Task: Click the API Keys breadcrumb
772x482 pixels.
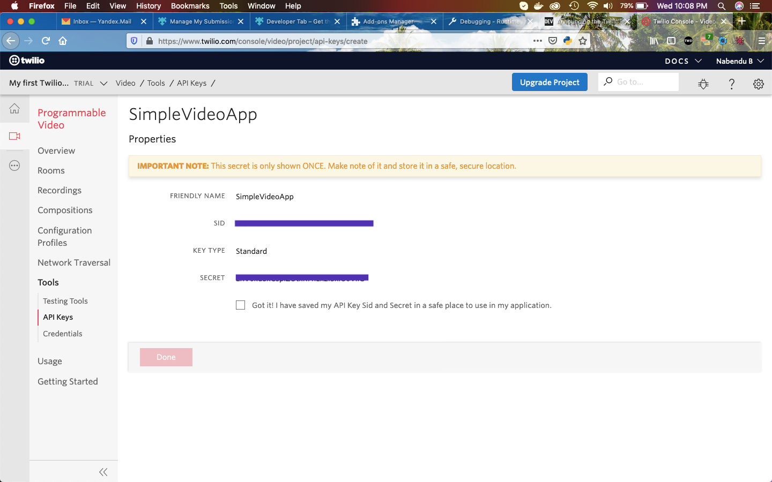Action: [191, 83]
